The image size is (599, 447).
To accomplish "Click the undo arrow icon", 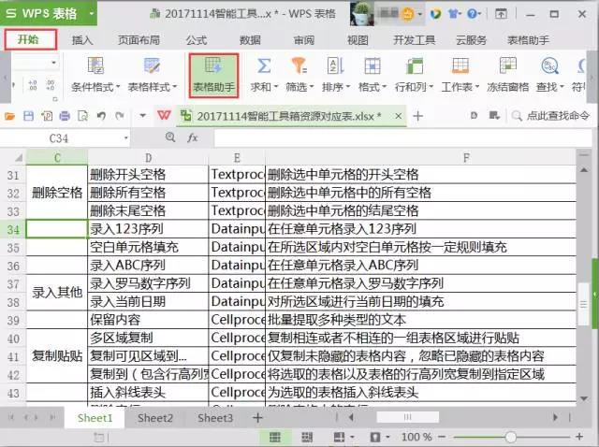I will (101, 116).
